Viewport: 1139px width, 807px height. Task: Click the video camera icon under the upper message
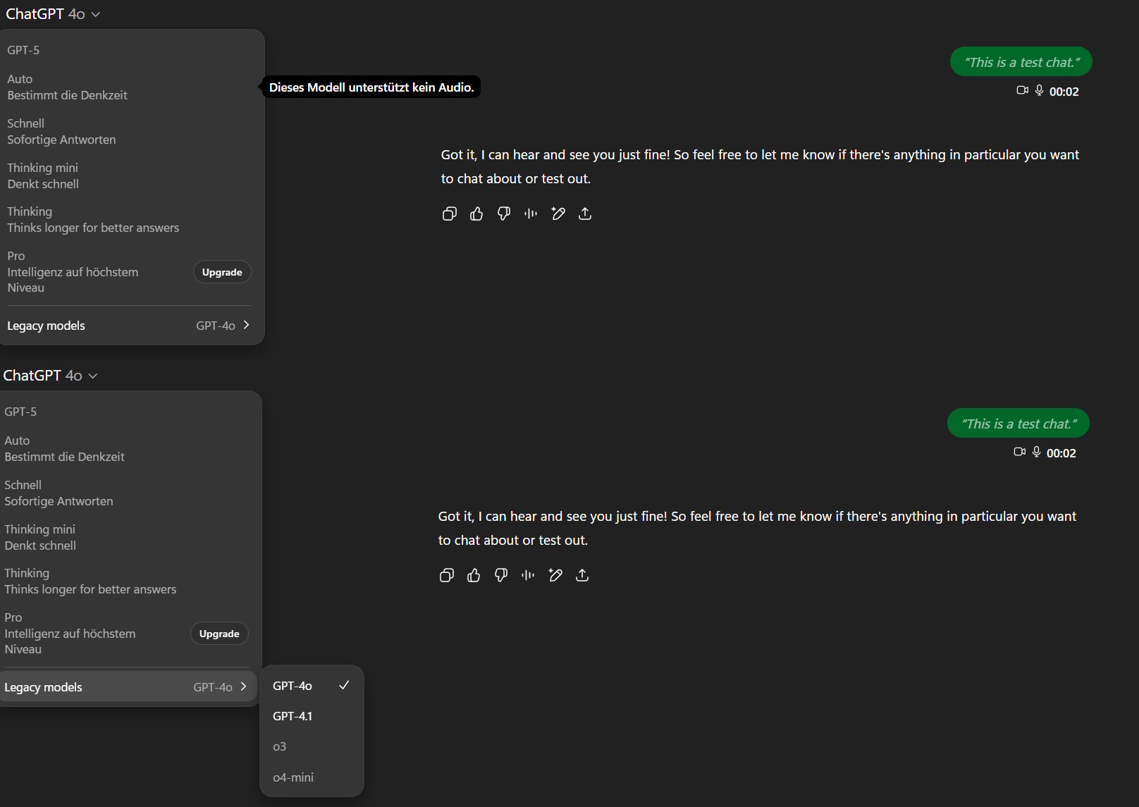[1022, 90]
